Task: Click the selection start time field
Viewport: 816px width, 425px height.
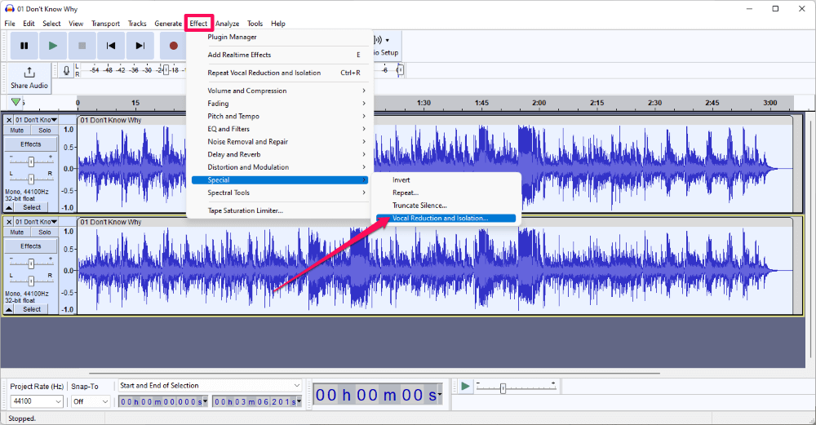Action: click(163, 401)
